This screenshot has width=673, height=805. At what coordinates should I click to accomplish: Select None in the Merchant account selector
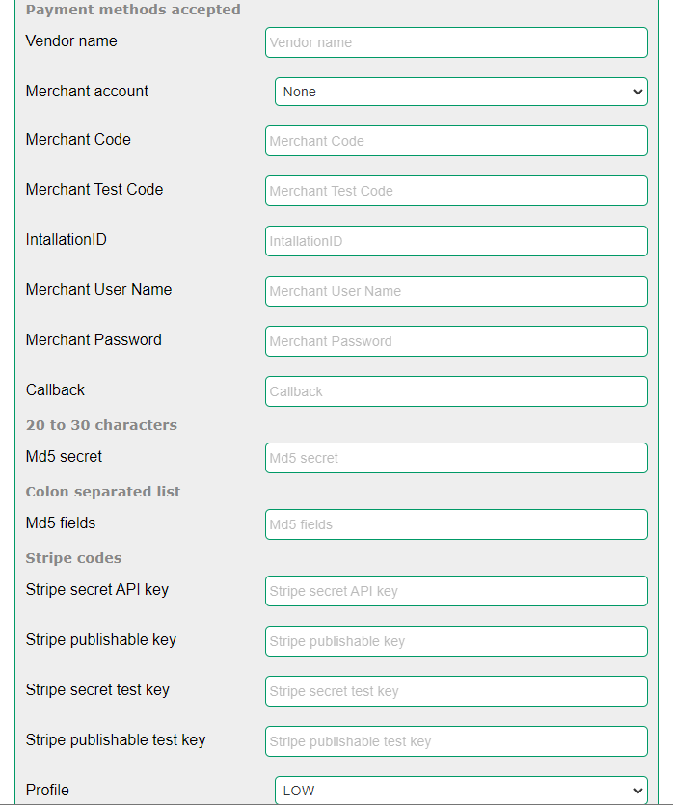(460, 91)
